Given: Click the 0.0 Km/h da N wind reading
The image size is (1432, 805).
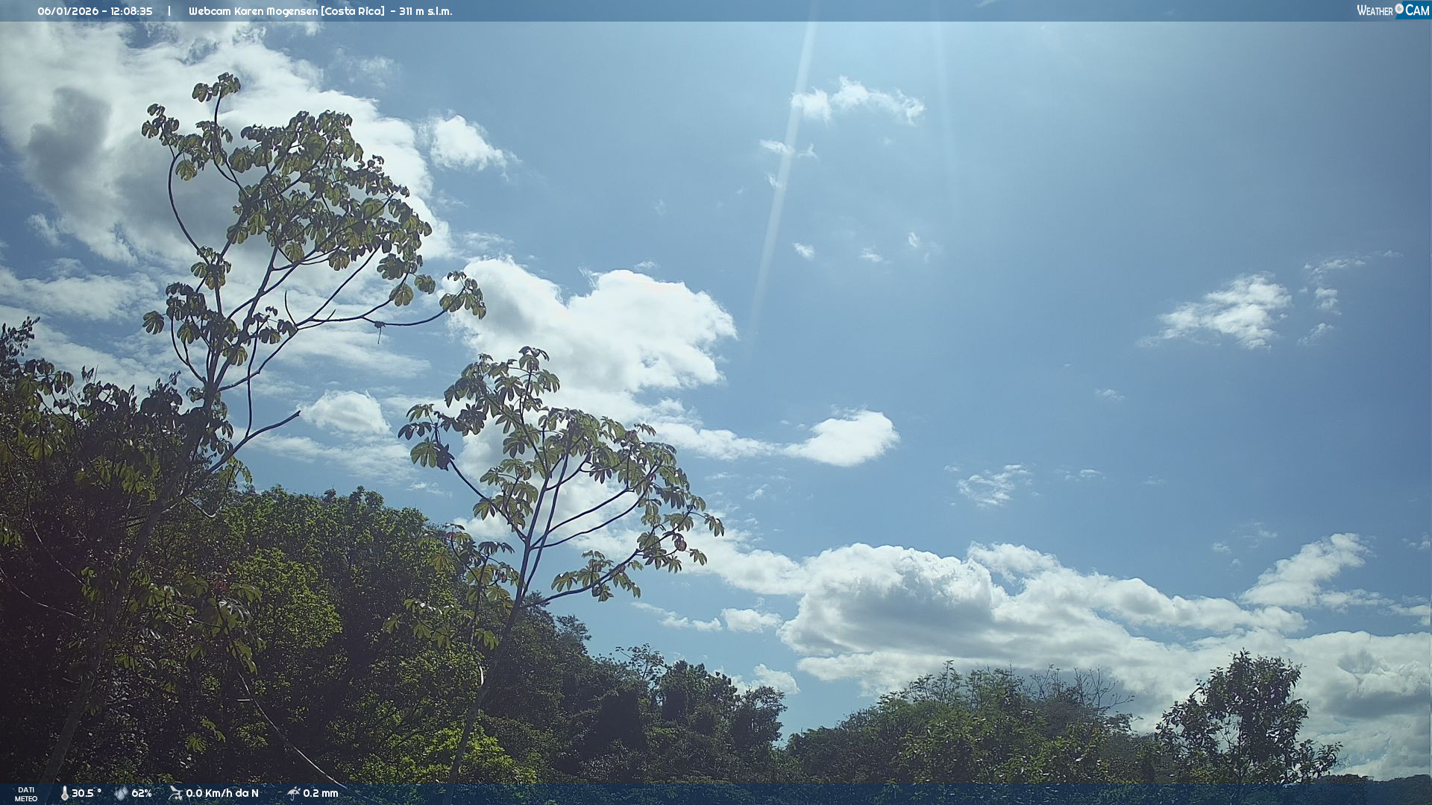Looking at the screenshot, I should click(222, 793).
